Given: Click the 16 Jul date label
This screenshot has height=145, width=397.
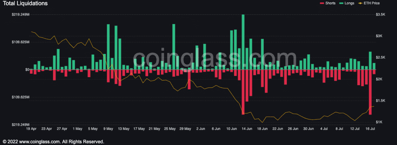Looking at the screenshot, I should pos(370,129).
